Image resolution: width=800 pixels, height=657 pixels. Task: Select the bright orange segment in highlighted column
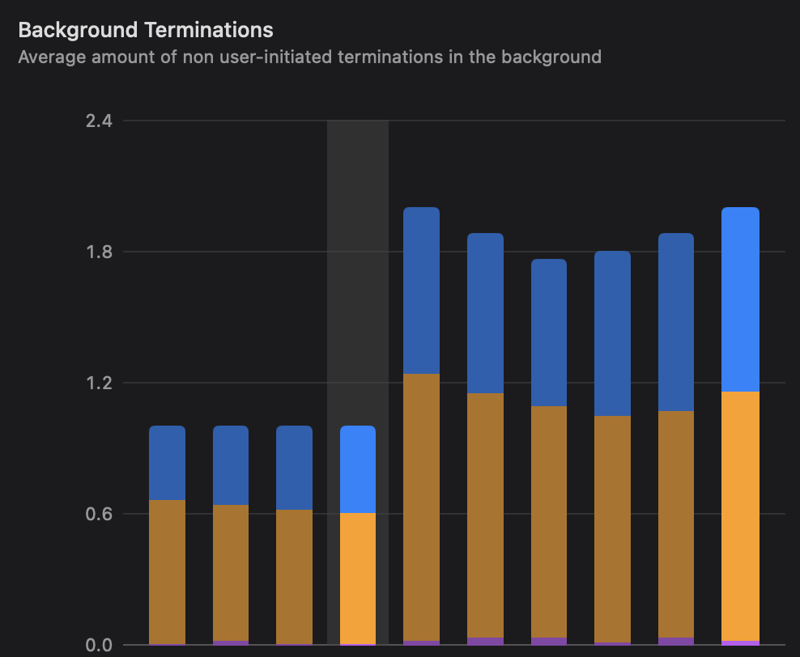pyautogui.click(x=357, y=578)
